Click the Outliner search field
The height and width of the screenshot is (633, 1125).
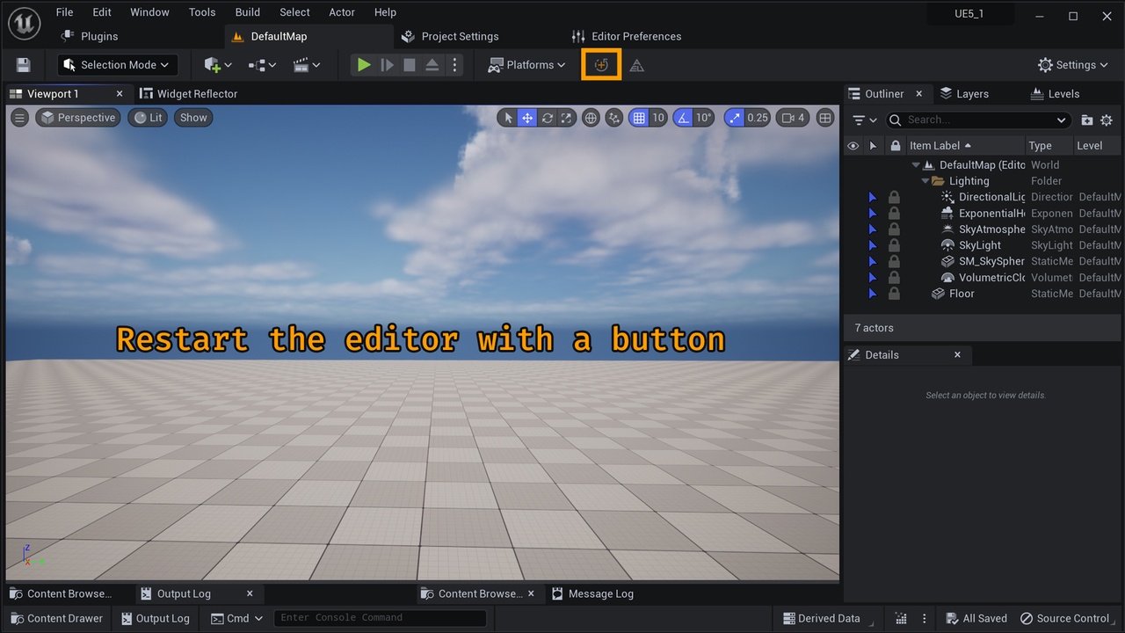coord(977,120)
